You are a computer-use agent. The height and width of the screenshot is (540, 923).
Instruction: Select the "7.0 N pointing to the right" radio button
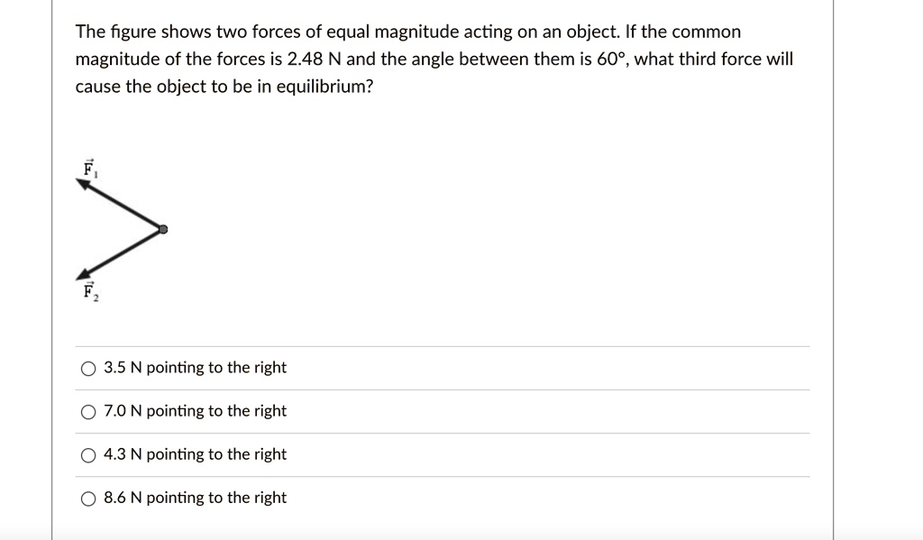[x=88, y=411]
